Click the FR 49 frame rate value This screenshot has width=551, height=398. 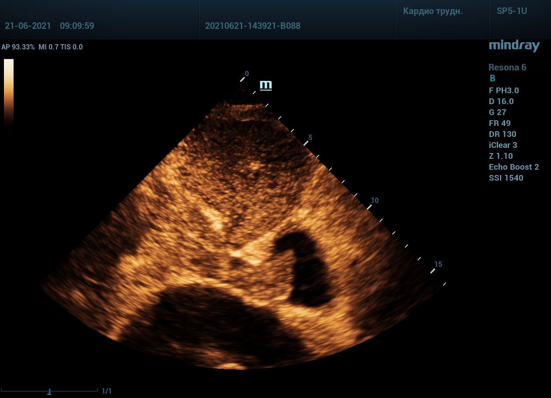tap(499, 123)
